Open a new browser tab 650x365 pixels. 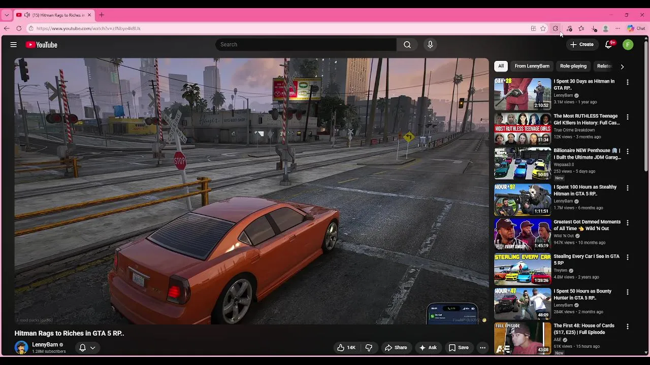pos(102,15)
